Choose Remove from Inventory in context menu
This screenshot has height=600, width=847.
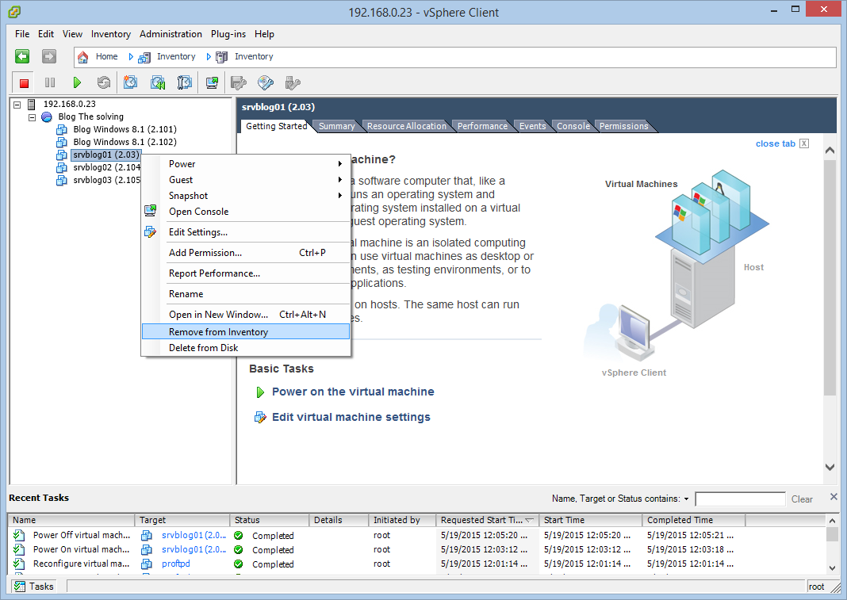pyautogui.click(x=246, y=331)
